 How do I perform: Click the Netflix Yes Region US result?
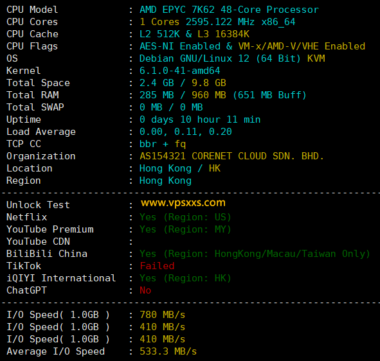point(185,217)
